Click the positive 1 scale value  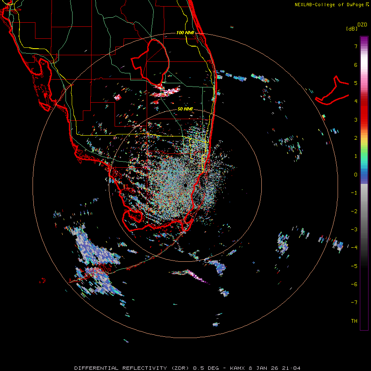click(x=355, y=156)
